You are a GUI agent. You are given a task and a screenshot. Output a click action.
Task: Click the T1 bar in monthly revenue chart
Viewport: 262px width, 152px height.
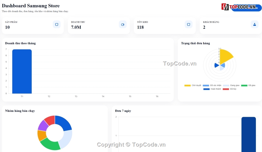tap(22, 71)
